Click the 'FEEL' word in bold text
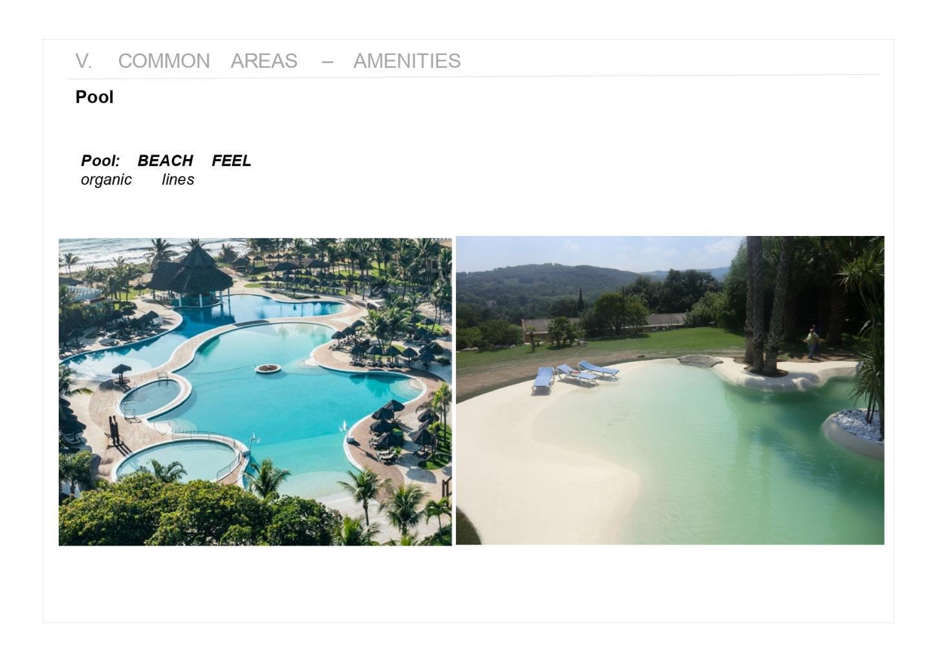Image resolution: width=937 pixels, height=662 pixels. 231,160
